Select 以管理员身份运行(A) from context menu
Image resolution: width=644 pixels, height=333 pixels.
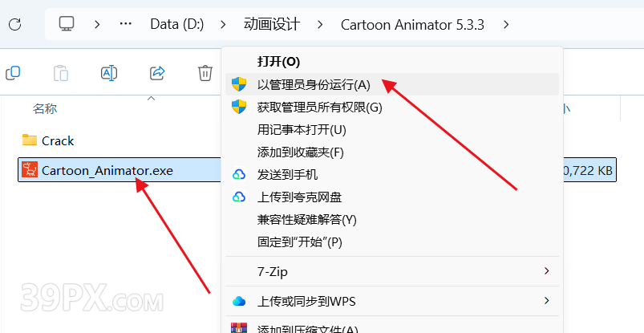pyautogui.click(x=314, y=84)
